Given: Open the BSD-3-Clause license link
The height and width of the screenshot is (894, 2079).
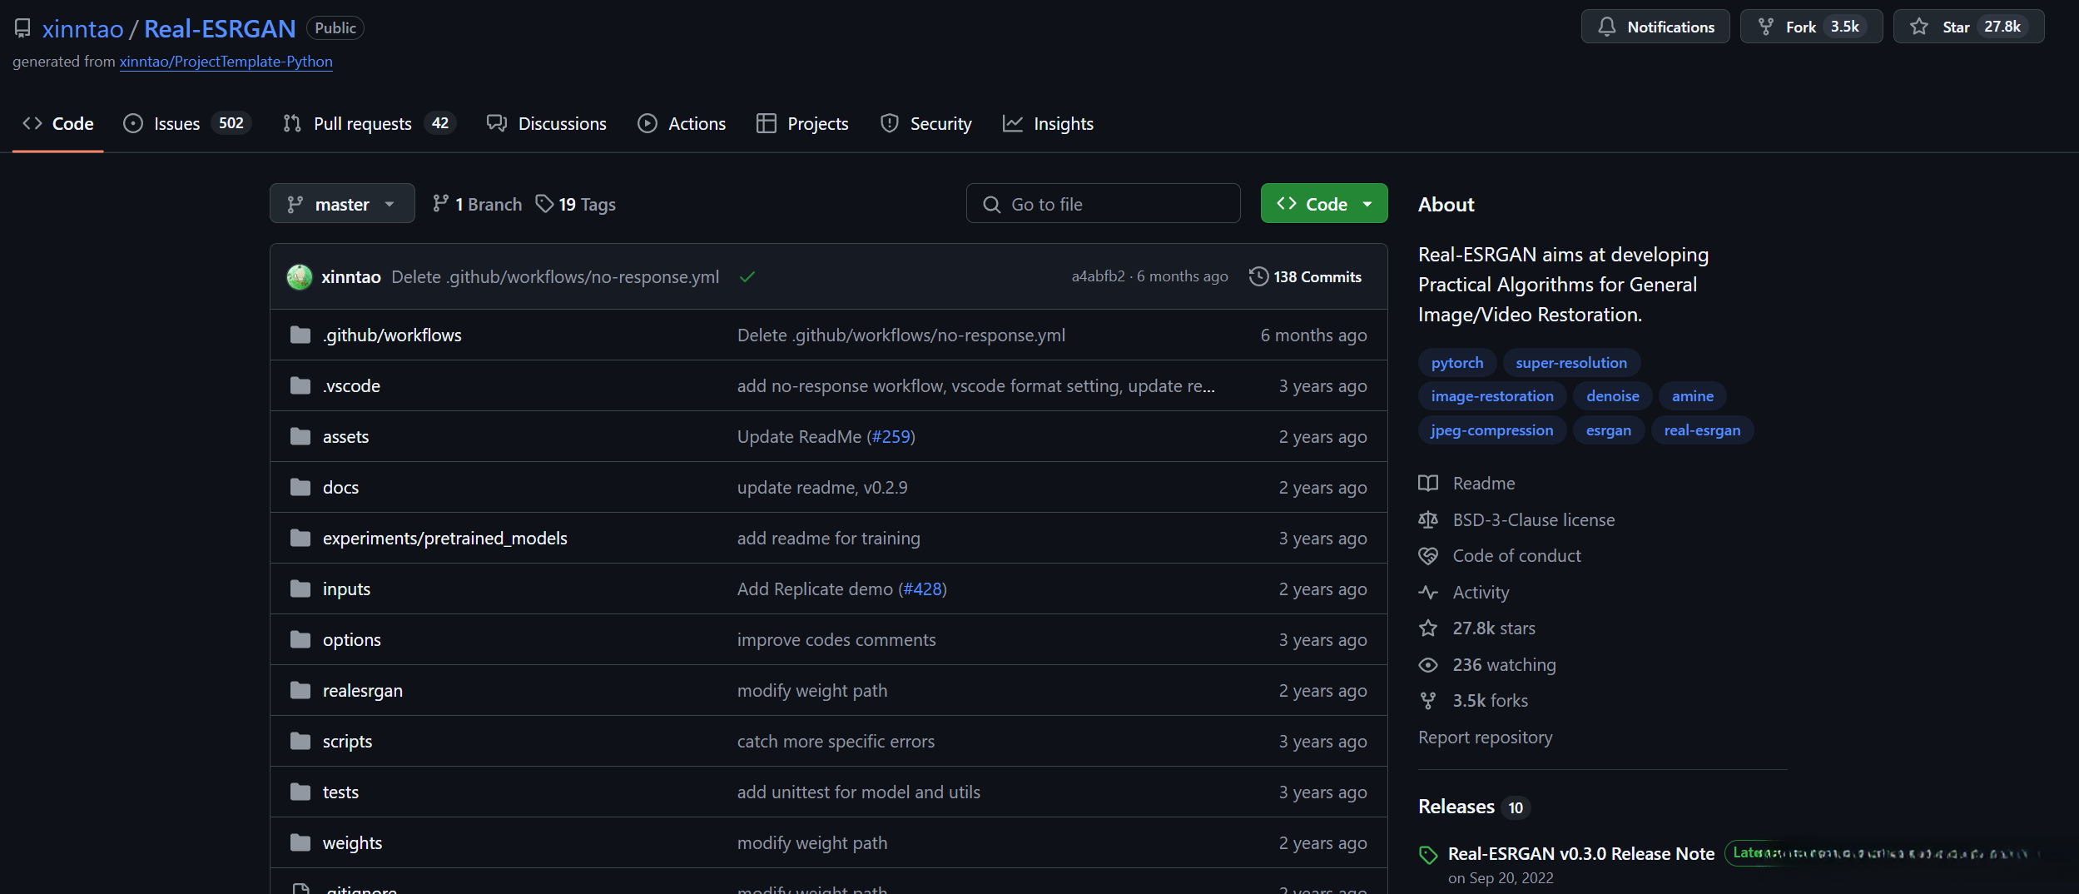Looking at the screenshot, I should pos(1533,520).
